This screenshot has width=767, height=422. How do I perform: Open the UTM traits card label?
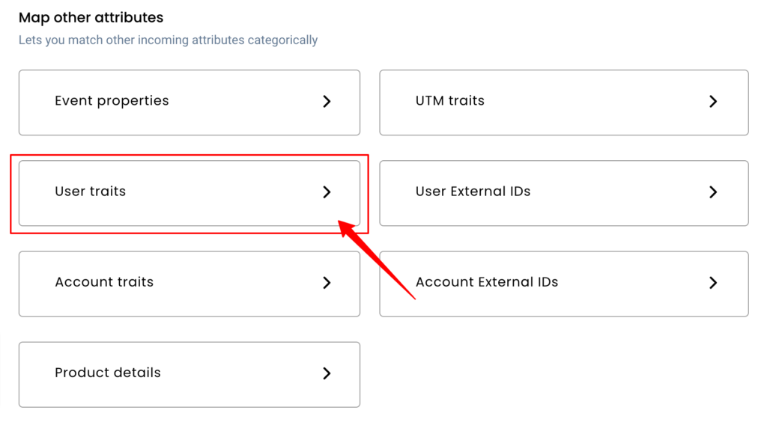(450, 100)
